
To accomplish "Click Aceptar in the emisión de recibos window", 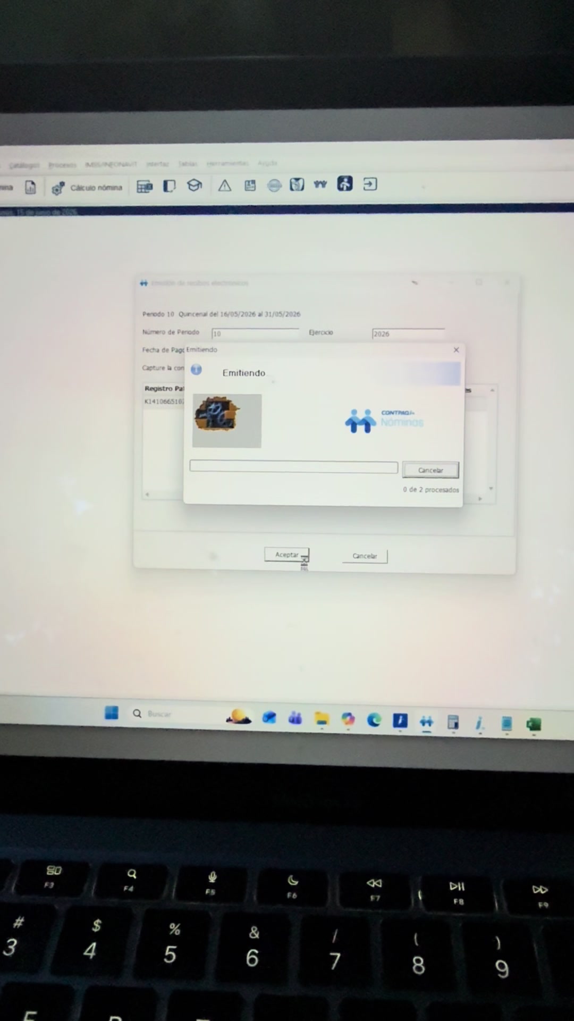I will [287, 555].
